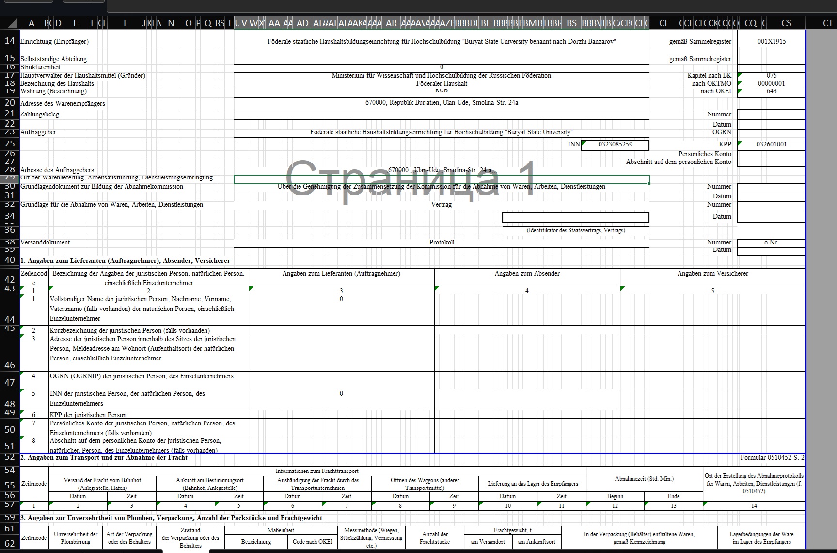The width and height of the screenshot is (837, 553).
Task: Select column AD by its header
Action: click(x=302, y=23)
